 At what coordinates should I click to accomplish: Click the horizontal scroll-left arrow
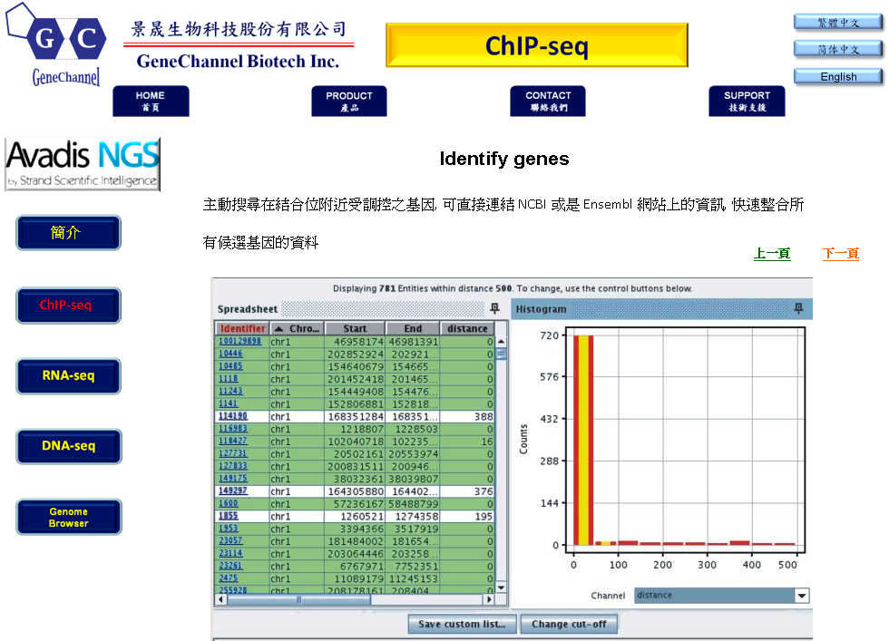pyautogui.click(x=220, y=599)
